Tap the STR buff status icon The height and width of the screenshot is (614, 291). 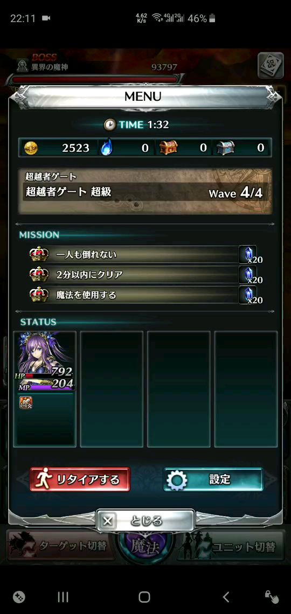[26, 402]
